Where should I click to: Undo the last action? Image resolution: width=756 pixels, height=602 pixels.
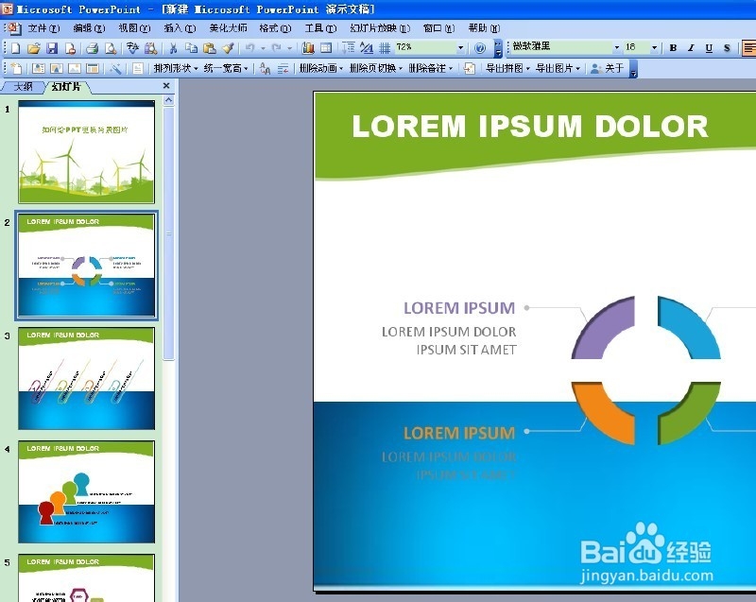click(250, 47)
